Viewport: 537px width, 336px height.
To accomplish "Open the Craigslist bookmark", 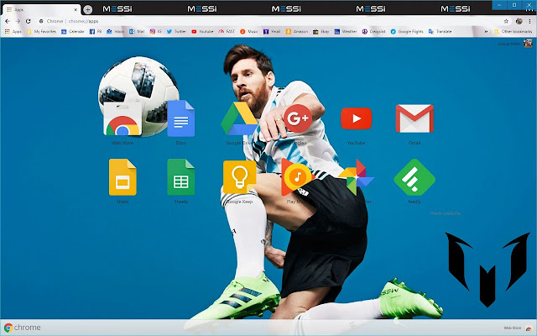I will tap(374, 32).
